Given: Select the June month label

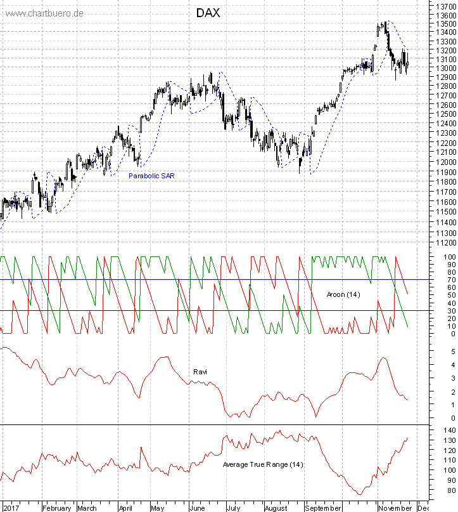Looking at the screenshot, I should [x=197, y=508].
